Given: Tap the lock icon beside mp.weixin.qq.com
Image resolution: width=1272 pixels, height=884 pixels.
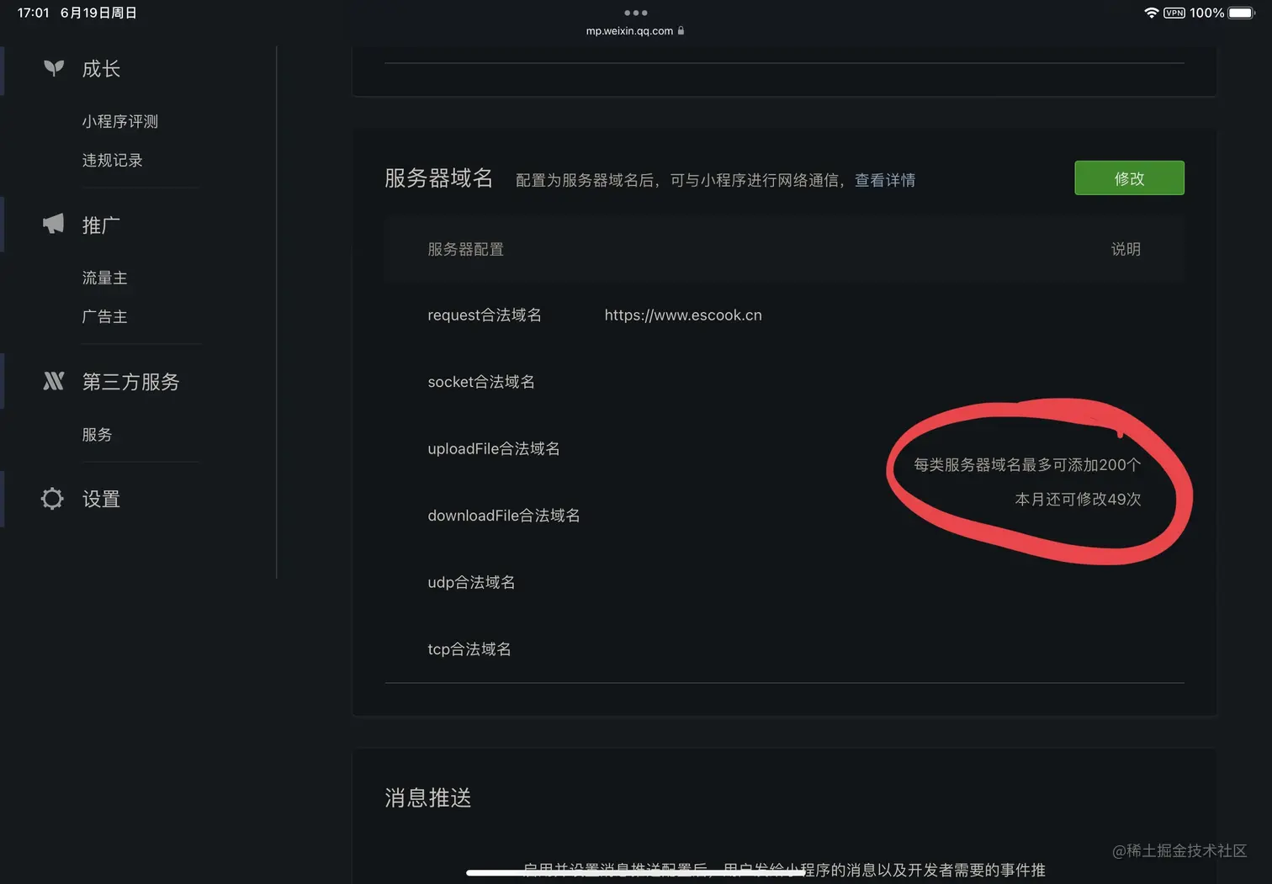Looking at the screenshot, I should 681,30.
